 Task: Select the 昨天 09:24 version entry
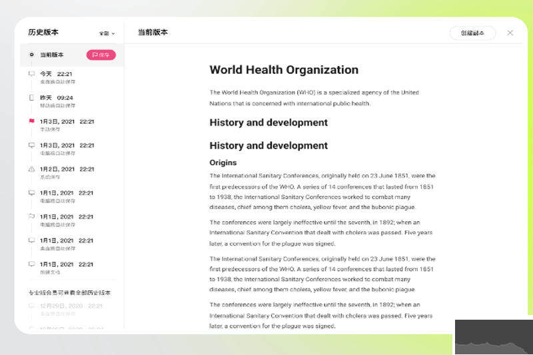click(x=67, y=101)
